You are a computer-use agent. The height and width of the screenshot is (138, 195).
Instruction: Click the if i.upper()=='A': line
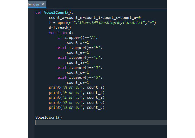[78, 38]
